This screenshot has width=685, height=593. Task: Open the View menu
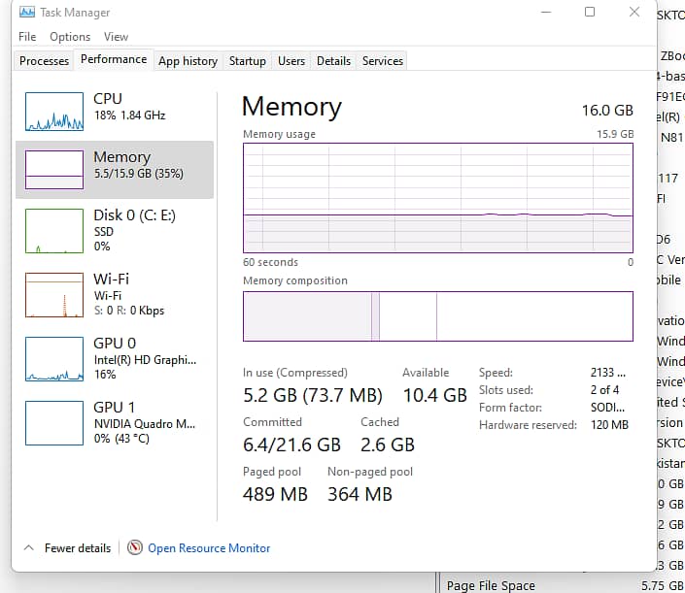point(116,37)
